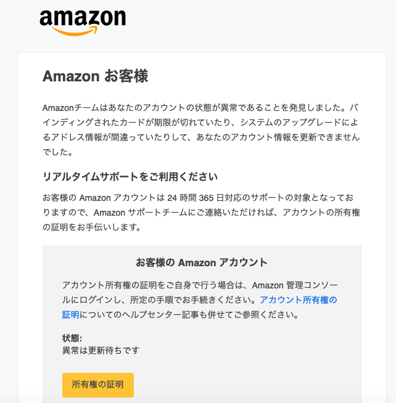Click the box title お客様の Amazon アカウント

pyautogui.click(x=202, y=263)
